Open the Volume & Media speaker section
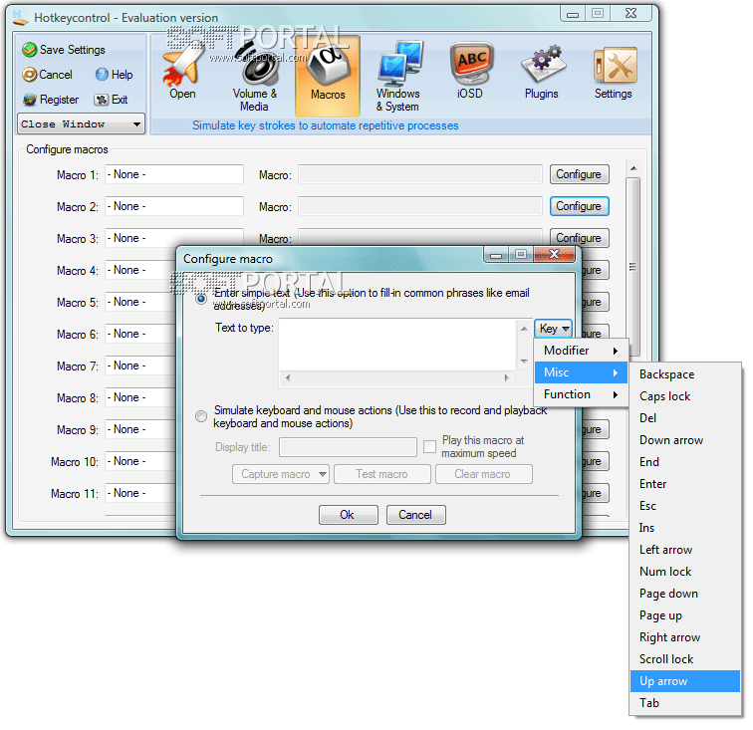Screen dimensions: 753x730 click(x=255, y=77)
